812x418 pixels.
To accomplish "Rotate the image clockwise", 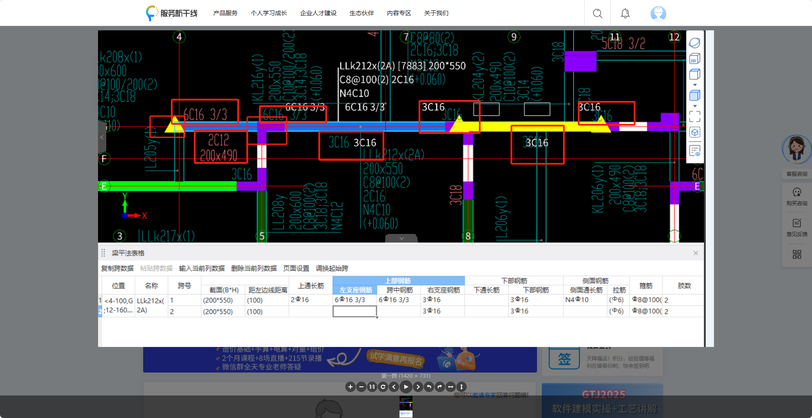I will pyautogui.click(x=440, y=387).
